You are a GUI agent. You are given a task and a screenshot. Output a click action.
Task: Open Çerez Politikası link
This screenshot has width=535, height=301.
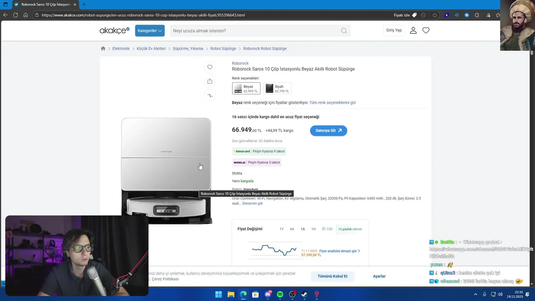[x=165, y=279]
